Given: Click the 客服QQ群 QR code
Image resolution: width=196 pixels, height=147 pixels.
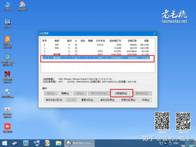Looking at the screenshot, I should 183,121.
